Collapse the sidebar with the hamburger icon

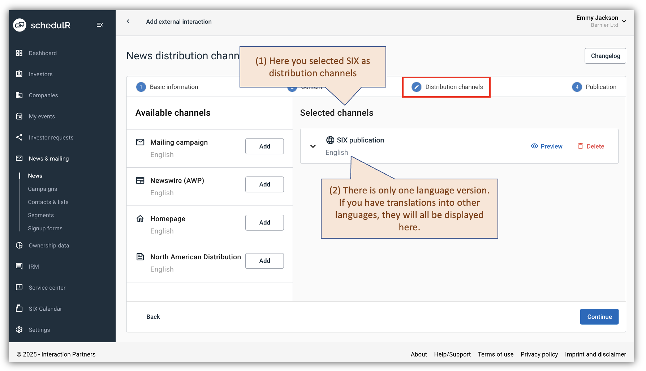point(100,25)
